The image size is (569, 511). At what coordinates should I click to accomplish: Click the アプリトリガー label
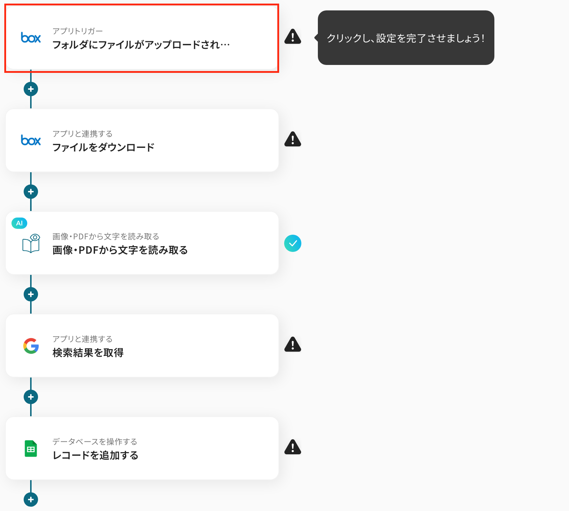tap(77, 31)
